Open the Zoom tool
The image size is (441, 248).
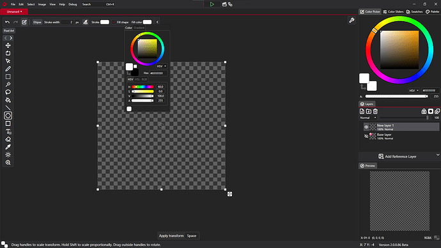pos(8,162)
